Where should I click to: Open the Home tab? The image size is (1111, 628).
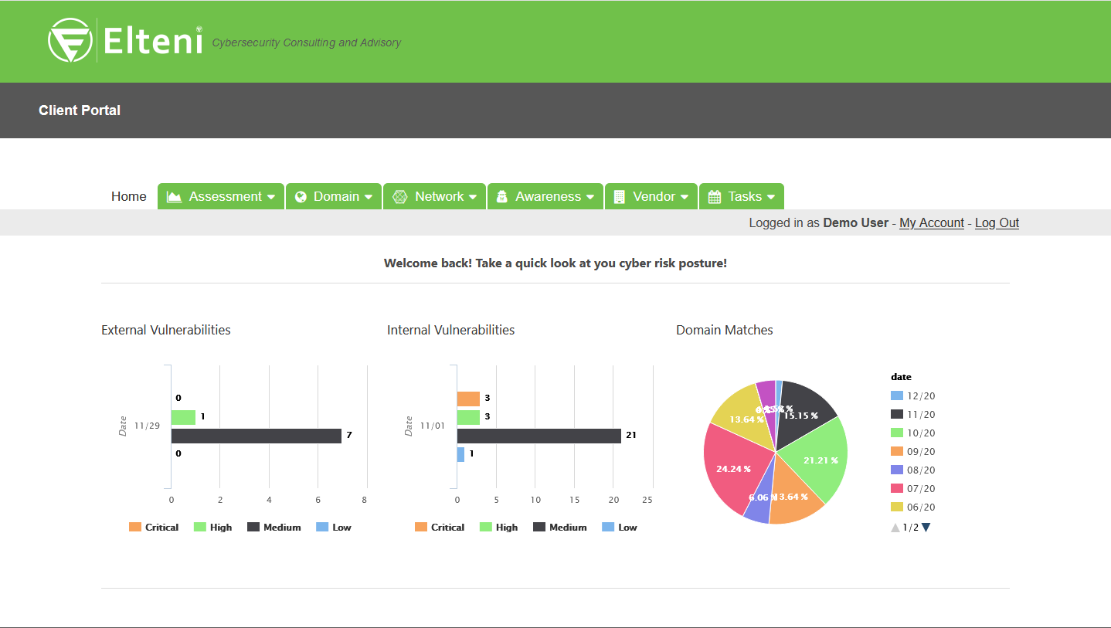pos(128,197)
